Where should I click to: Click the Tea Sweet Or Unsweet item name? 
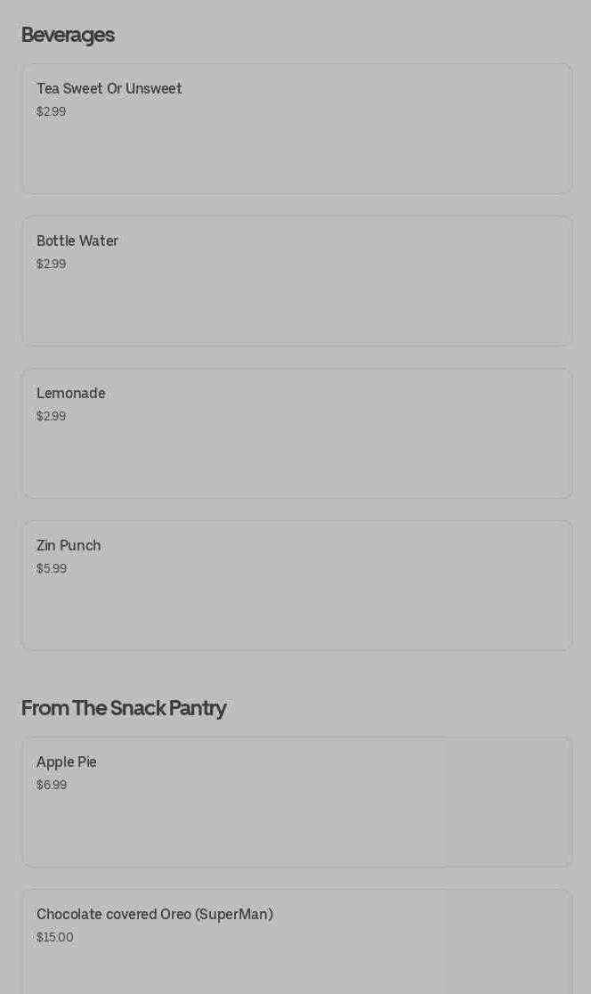(109, 89)
